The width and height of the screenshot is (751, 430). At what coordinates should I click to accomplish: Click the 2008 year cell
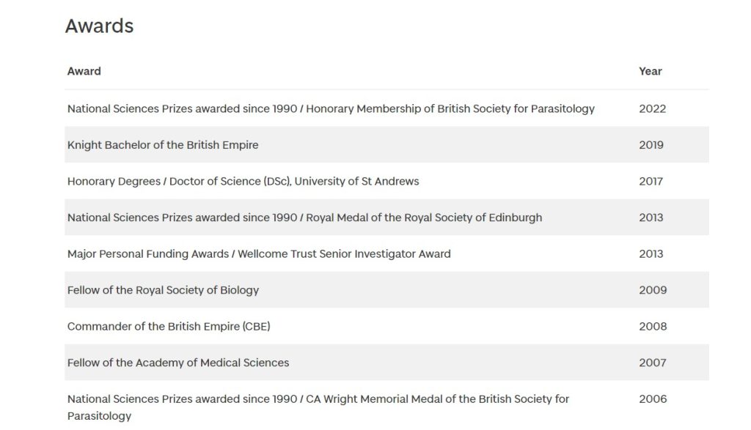tap(653, 327)
